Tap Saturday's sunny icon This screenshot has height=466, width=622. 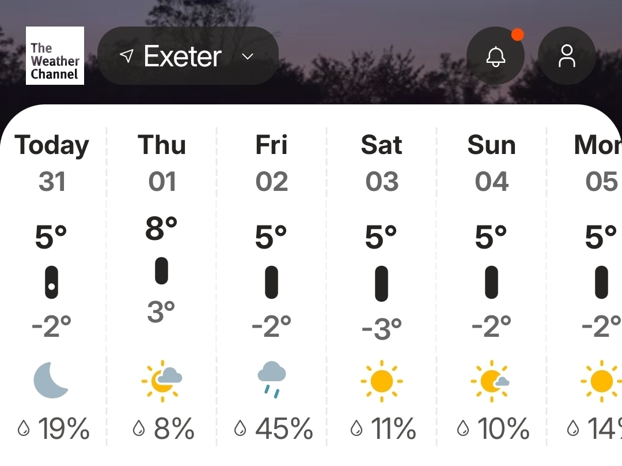pyautogui.click(x=381, y=381)
